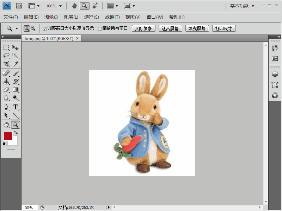Select the Line tool
282x211 pixels.
click(16, 115)
